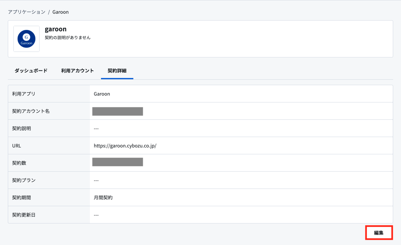Click the masked value beside 契約数
Viewport: 401px width, 245px height.
point(118,162)
